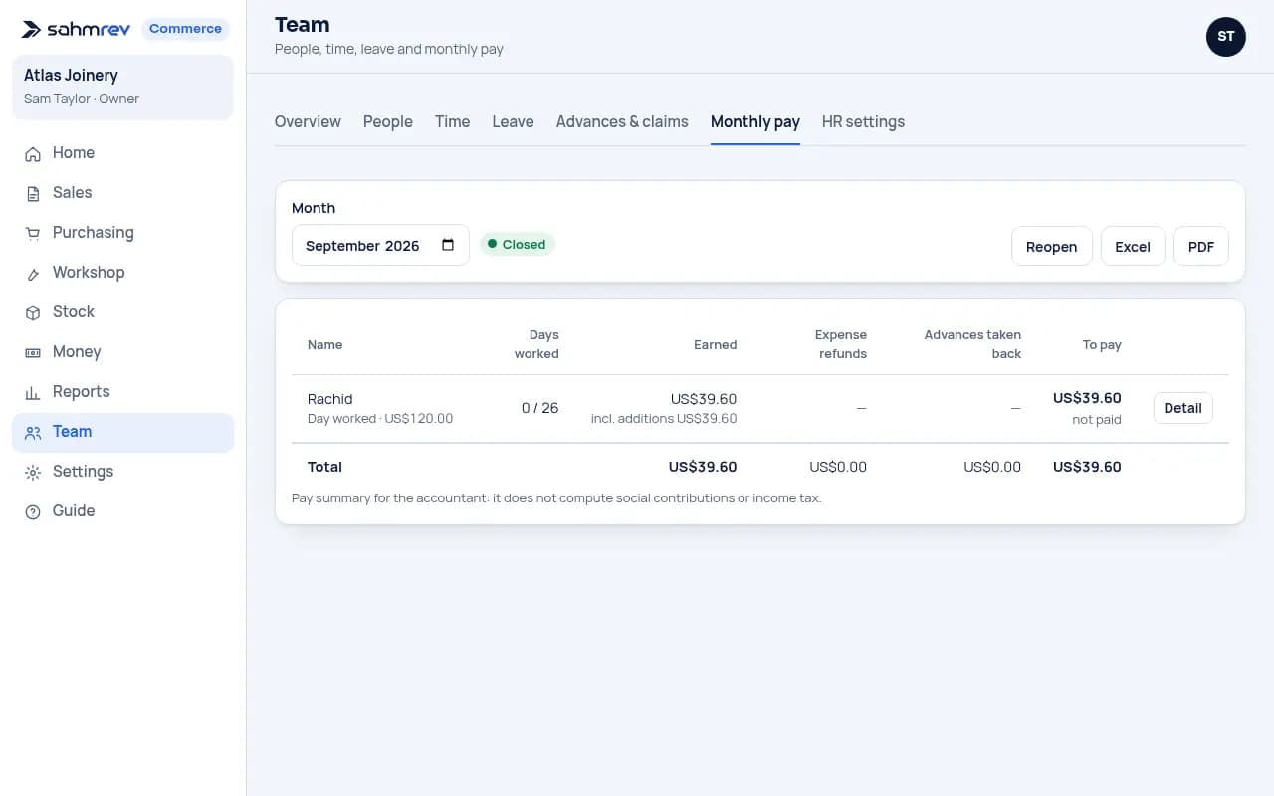This screenshot has width=1274, height=796.
Task: Click the Purchasing cart icon
Action: [33, 233]
